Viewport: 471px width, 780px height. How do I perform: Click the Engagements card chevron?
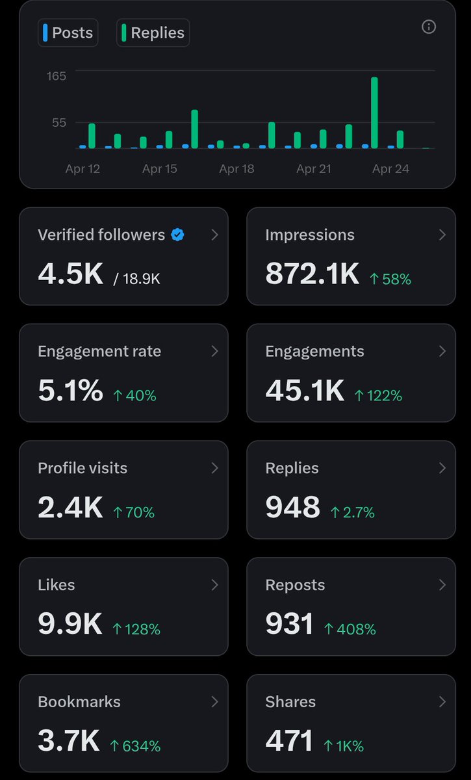click(x=442, y=351)
